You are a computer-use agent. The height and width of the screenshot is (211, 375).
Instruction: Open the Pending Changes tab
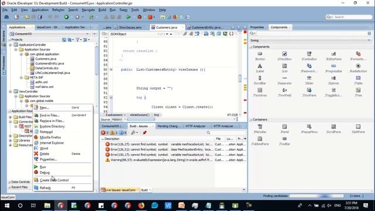click(168, 126)
